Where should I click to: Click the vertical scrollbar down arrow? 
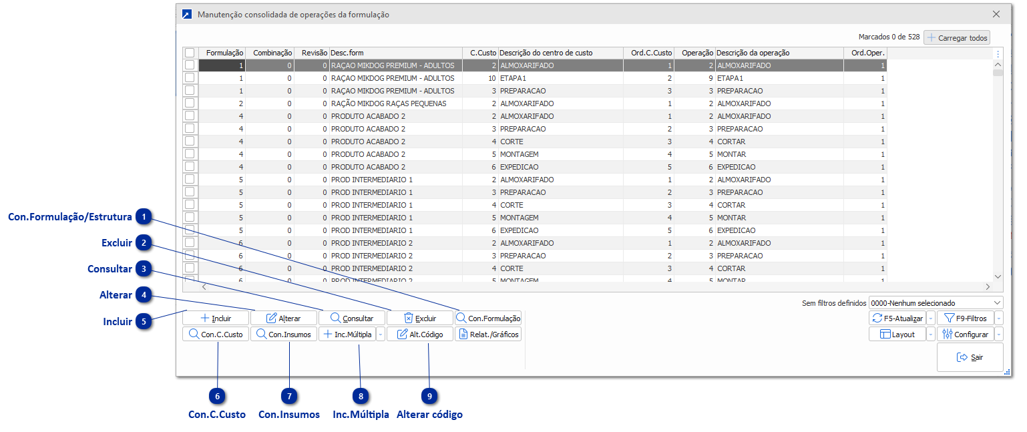998,276
